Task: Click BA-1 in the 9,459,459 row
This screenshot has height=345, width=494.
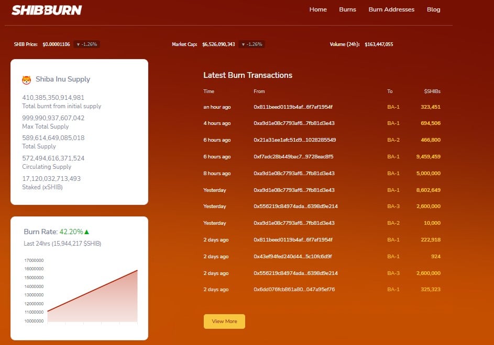Action: click(393, 156)
